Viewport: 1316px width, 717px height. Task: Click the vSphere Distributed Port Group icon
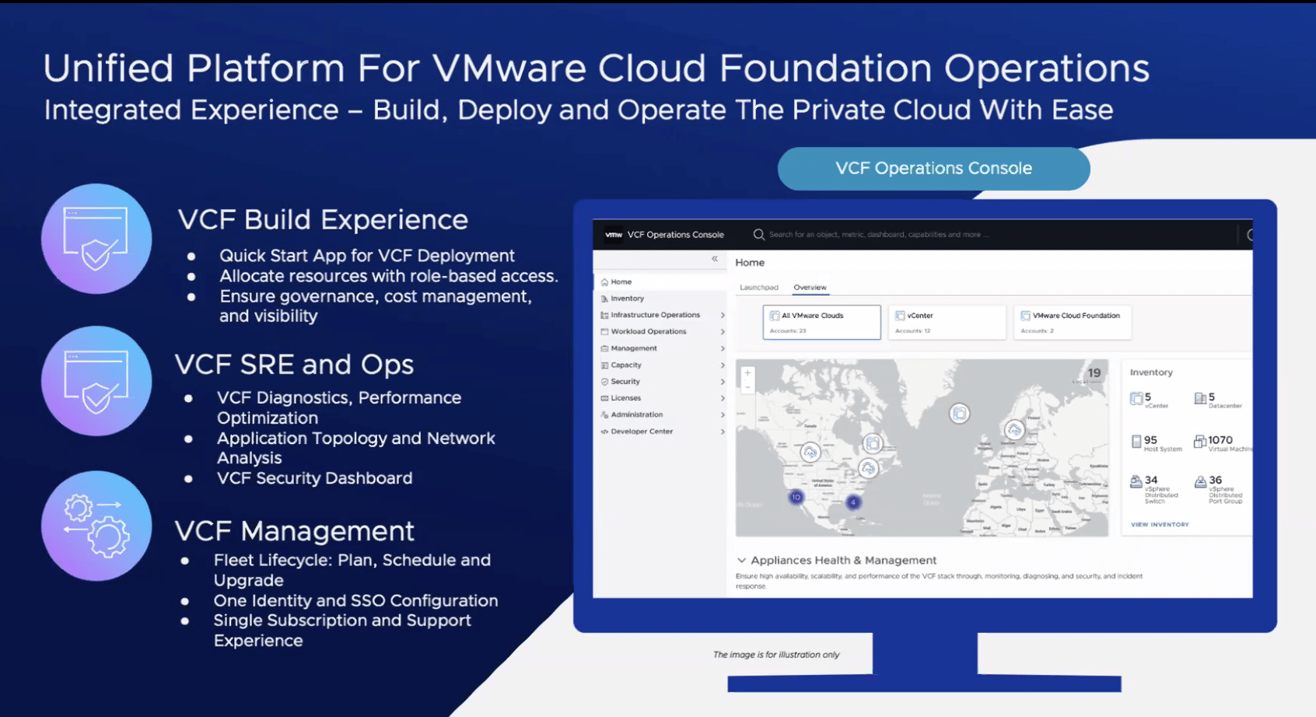1200,481
